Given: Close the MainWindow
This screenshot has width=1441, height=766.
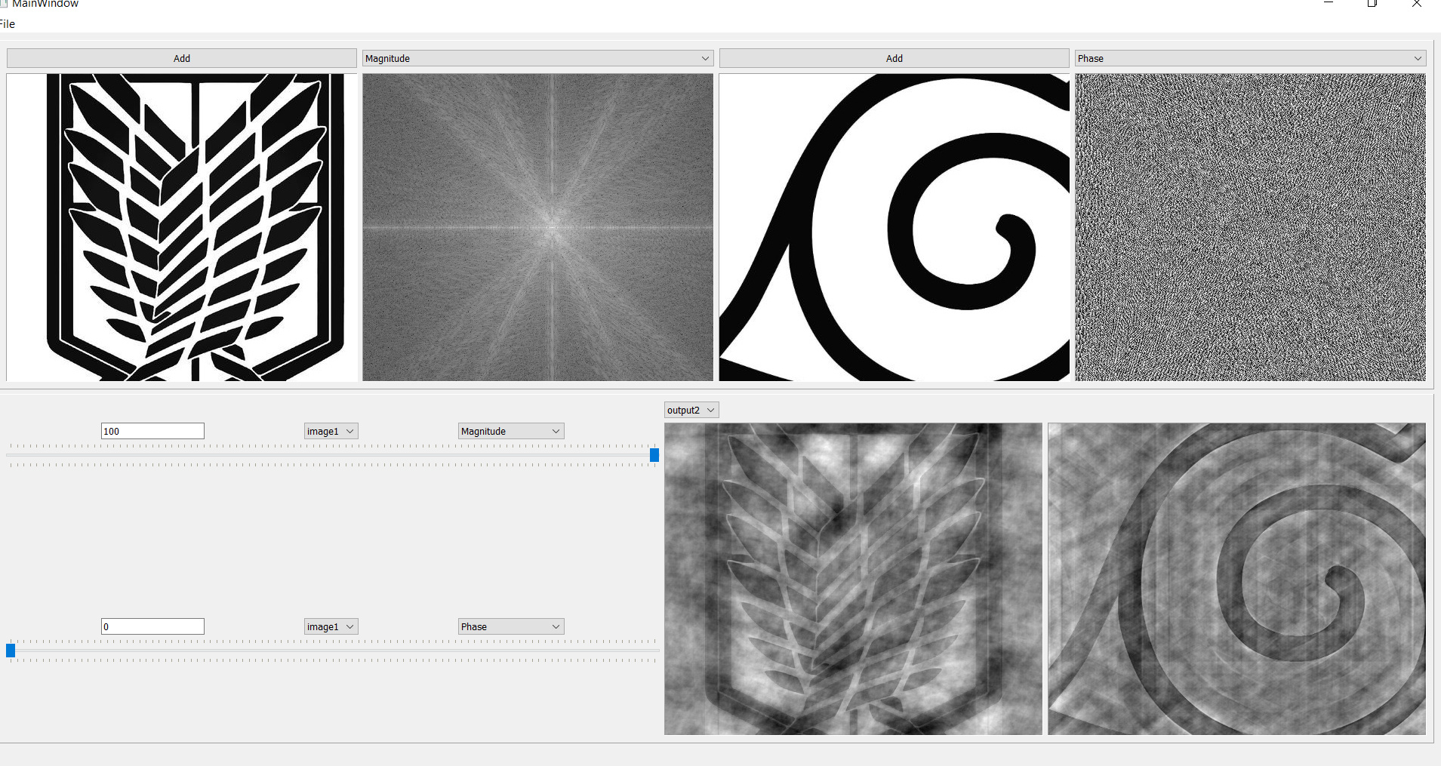Looking at the screenshot, I should [x=1417, y=4].
